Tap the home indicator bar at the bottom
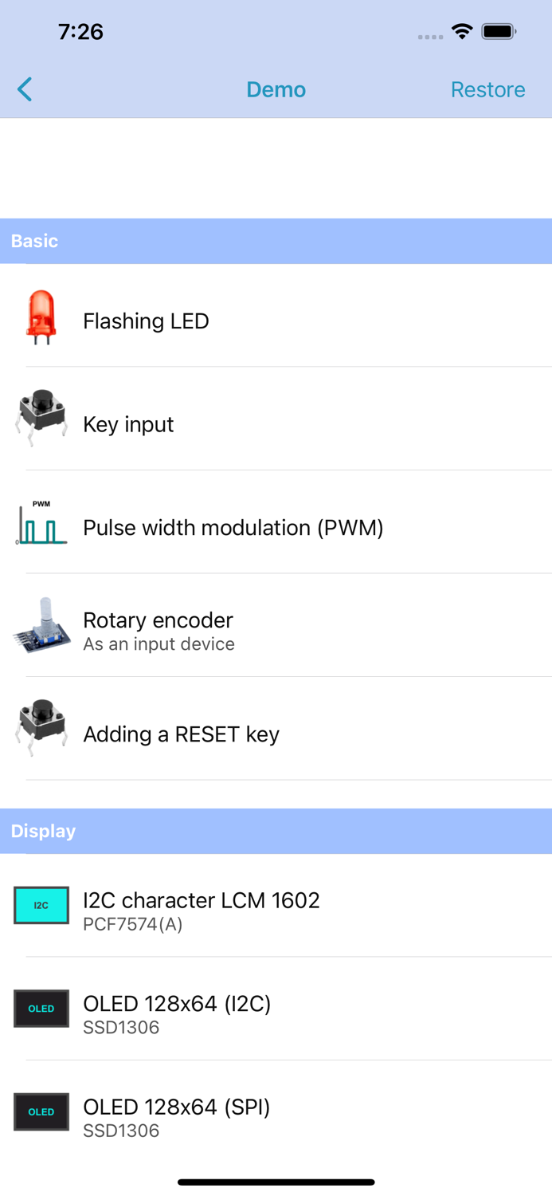 [276, 1182]
